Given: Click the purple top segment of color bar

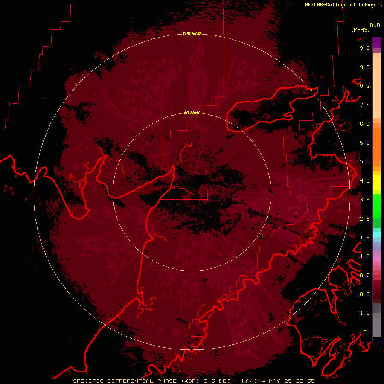Looking at the screenshot, I should 377,43.
